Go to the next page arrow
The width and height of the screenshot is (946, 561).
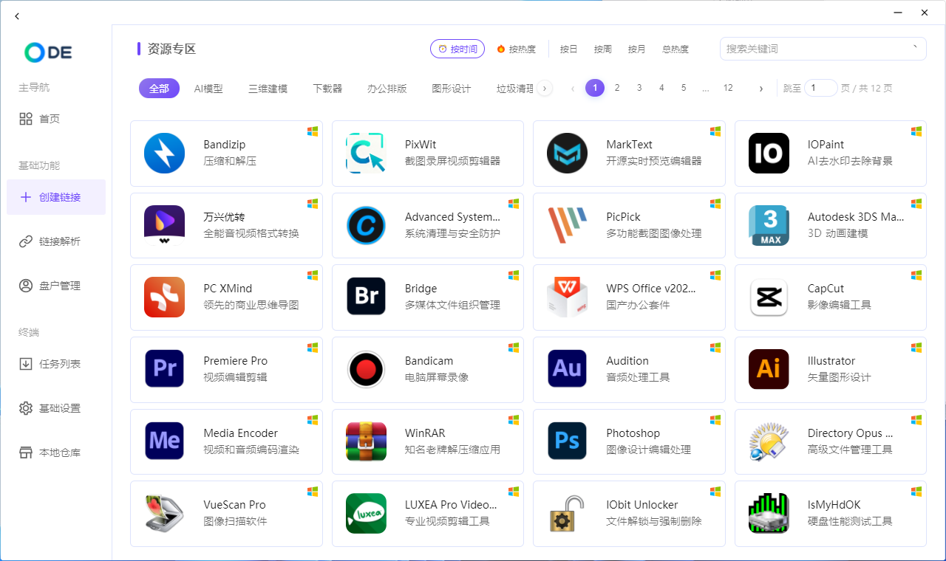click(760, 89)
